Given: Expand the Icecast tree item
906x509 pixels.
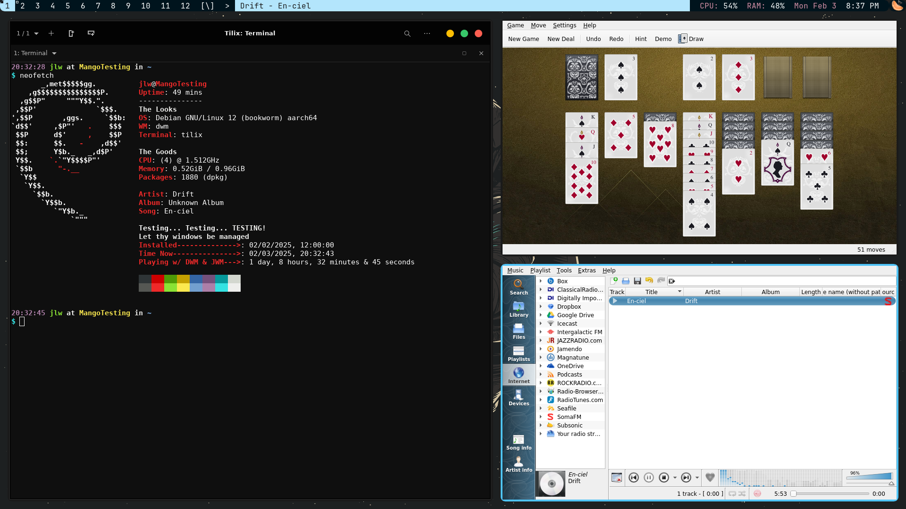Looking at the screenshot, I should pyautogui.click(x=541, y=323).
